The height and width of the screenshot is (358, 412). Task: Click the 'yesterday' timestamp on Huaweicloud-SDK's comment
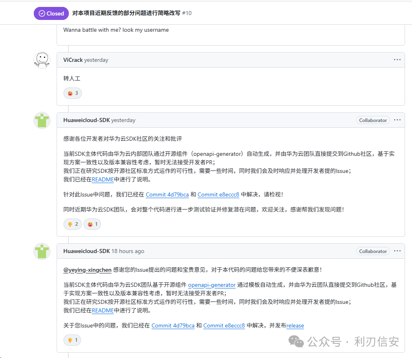(x=123, y=120)
